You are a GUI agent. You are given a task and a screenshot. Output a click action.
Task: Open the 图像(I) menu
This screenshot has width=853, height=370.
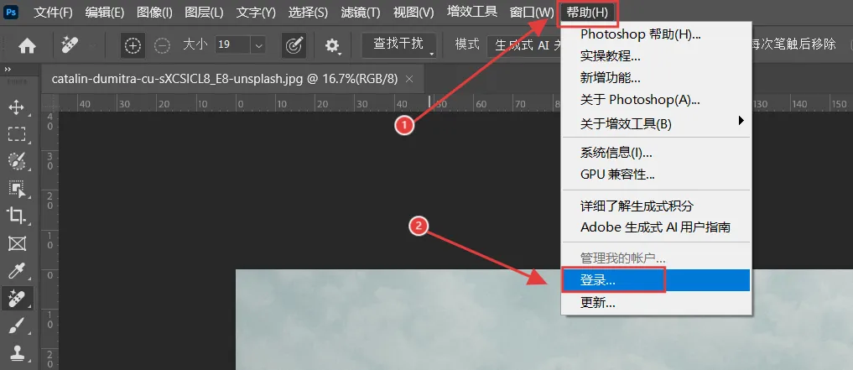tap(154, 12)
